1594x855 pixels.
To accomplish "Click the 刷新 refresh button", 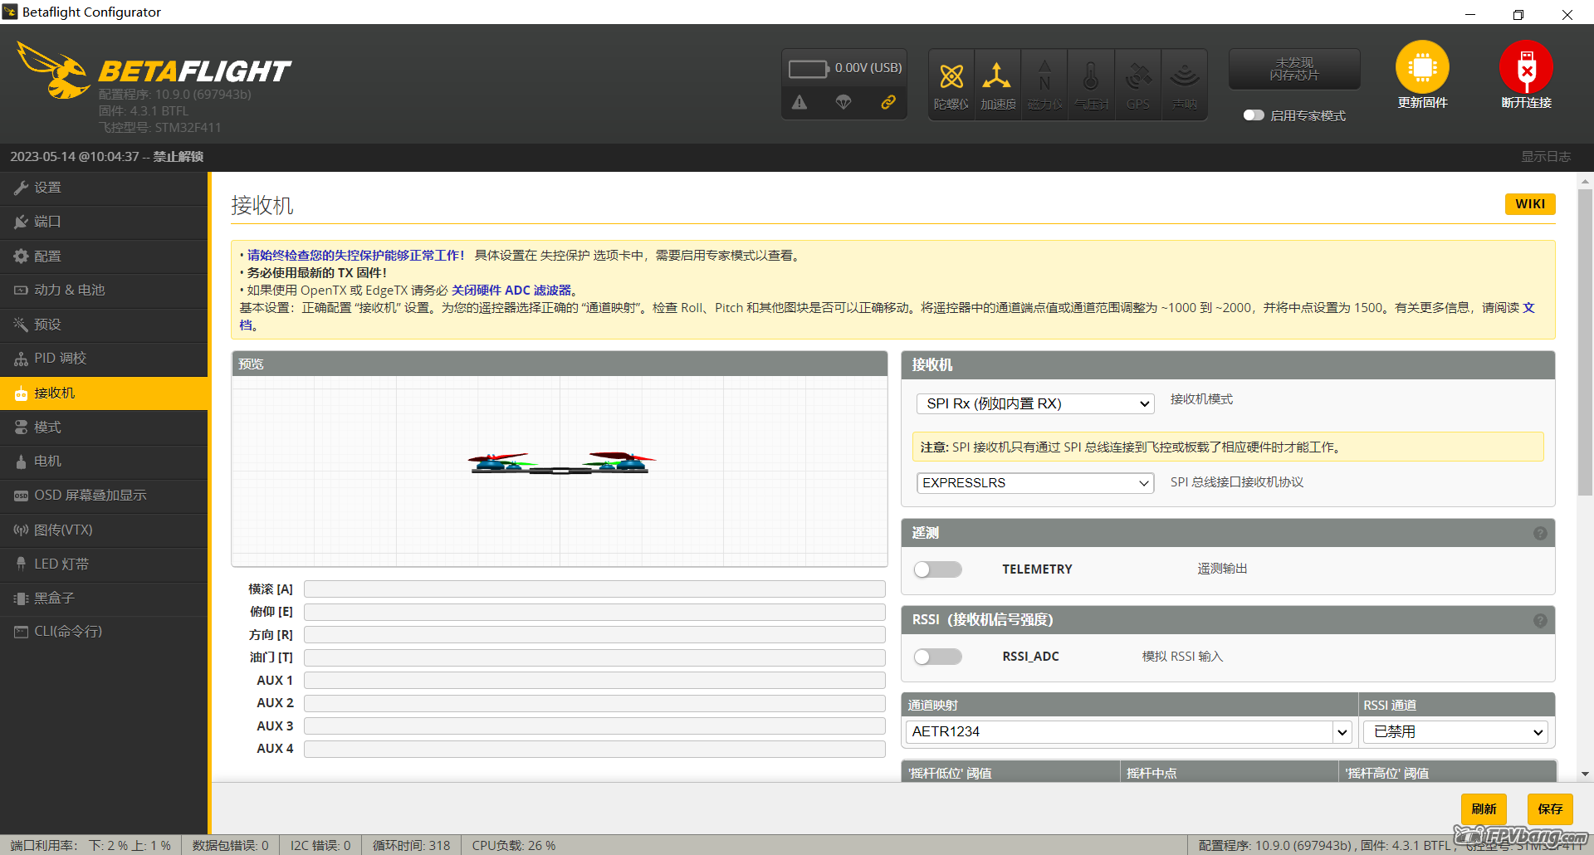I will click(1484, 809).
